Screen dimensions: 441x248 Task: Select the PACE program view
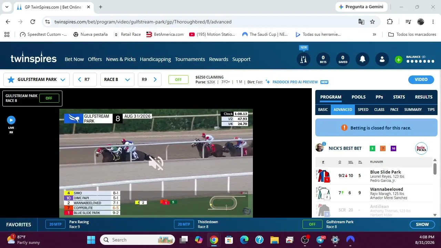[x=394, y=110]
